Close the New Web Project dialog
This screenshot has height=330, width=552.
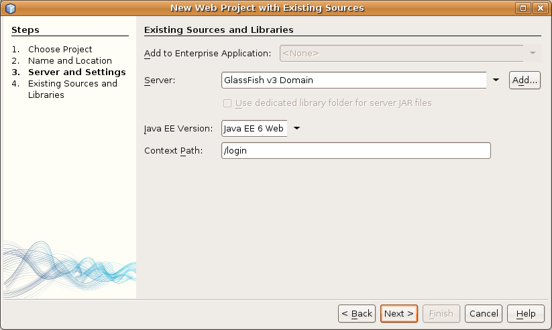point(540,8)
